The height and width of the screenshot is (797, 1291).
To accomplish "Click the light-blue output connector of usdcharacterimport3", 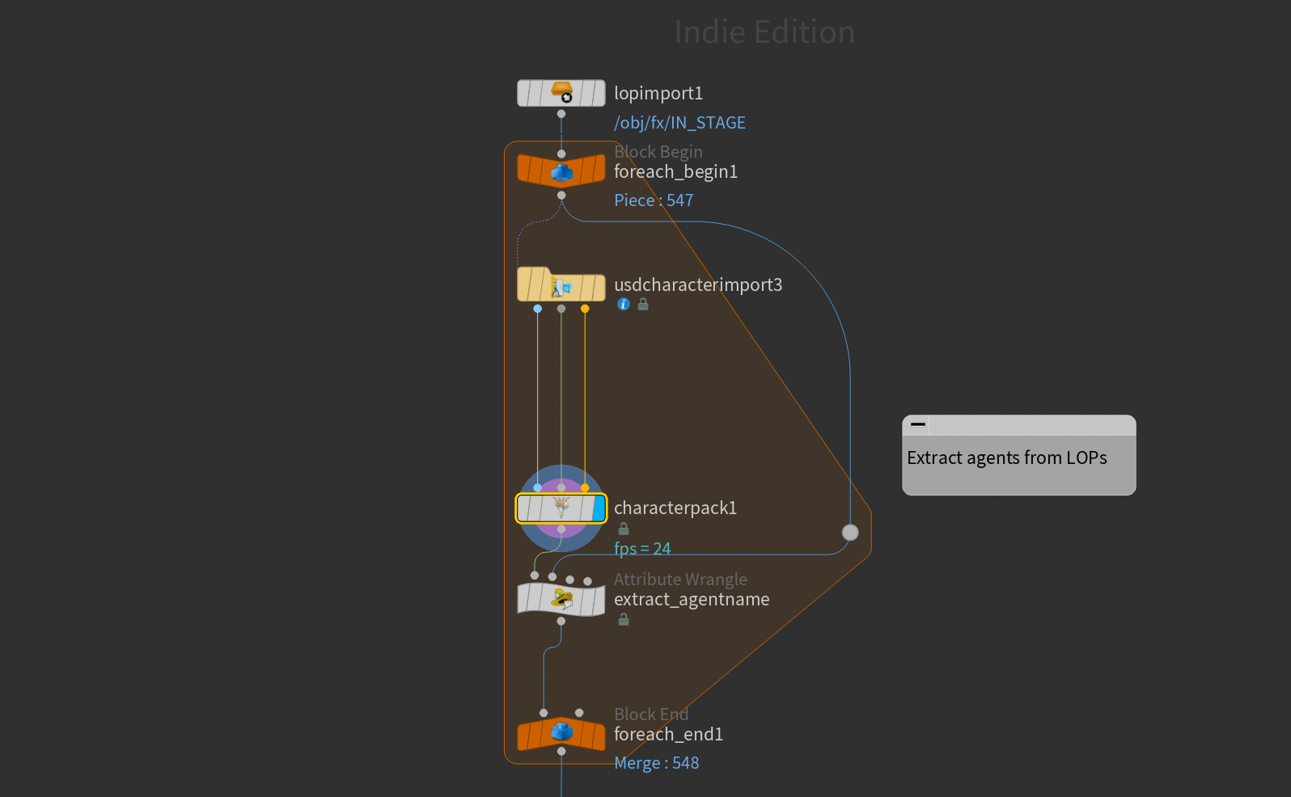I will [538, 309].
